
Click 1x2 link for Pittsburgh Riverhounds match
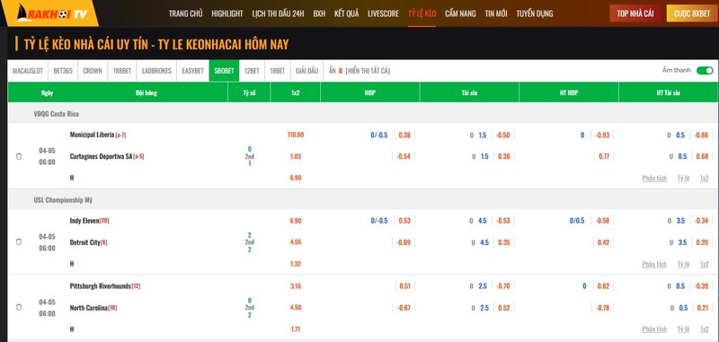coord(705,329)
